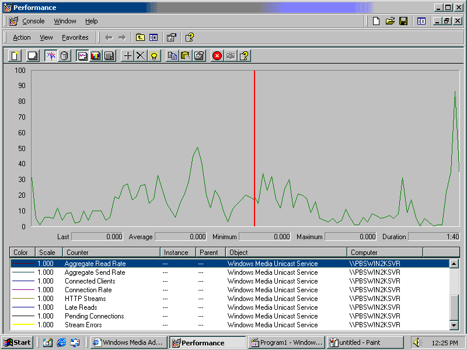Switch to the View Report mode
The width and height of the screenshot is (467, 350).
(109, 55)
